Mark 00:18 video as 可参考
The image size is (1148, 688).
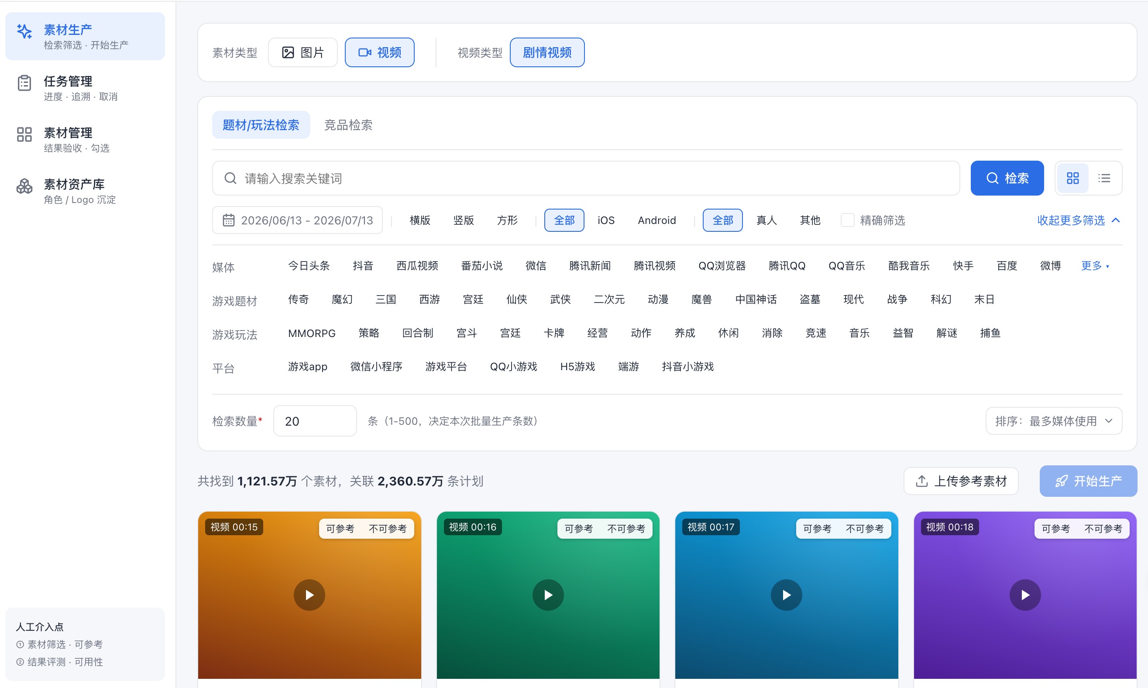tap(1056, 529)
